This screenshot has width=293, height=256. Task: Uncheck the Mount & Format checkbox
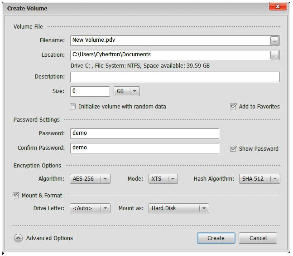point(16,195)
